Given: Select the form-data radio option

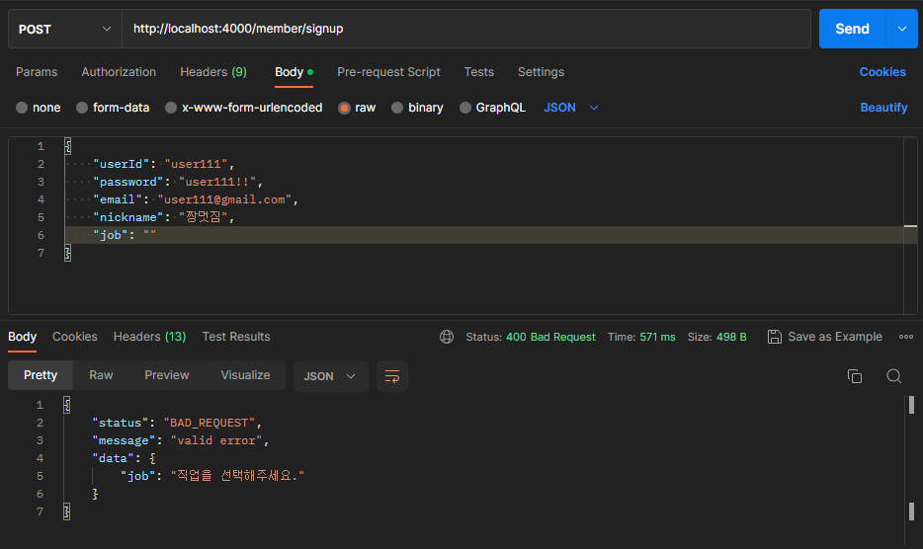Looking at the screenshot, I should [x=82, y=108].
